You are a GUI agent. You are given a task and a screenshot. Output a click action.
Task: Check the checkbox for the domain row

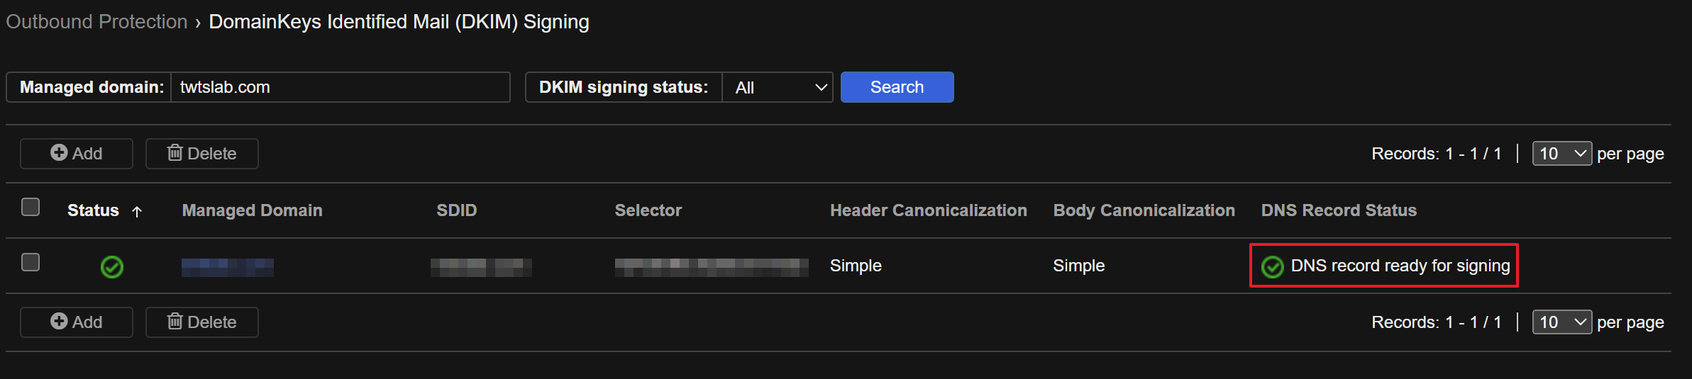pos(31,263)
